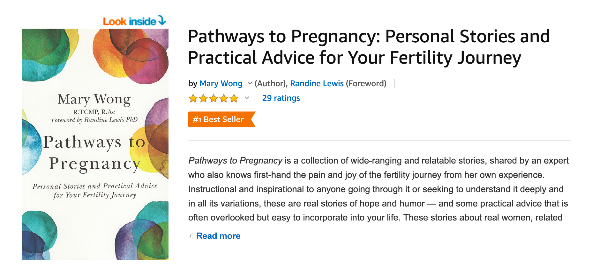Click the first star in the rating
The height and width of the screenshot is (280, 592).
[x=193, y=98]
